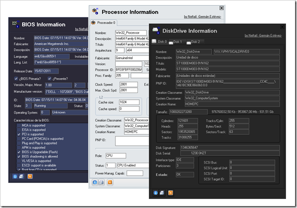Open author link in BIOS Information window
The image size is (297, 208).
(81, 29)
